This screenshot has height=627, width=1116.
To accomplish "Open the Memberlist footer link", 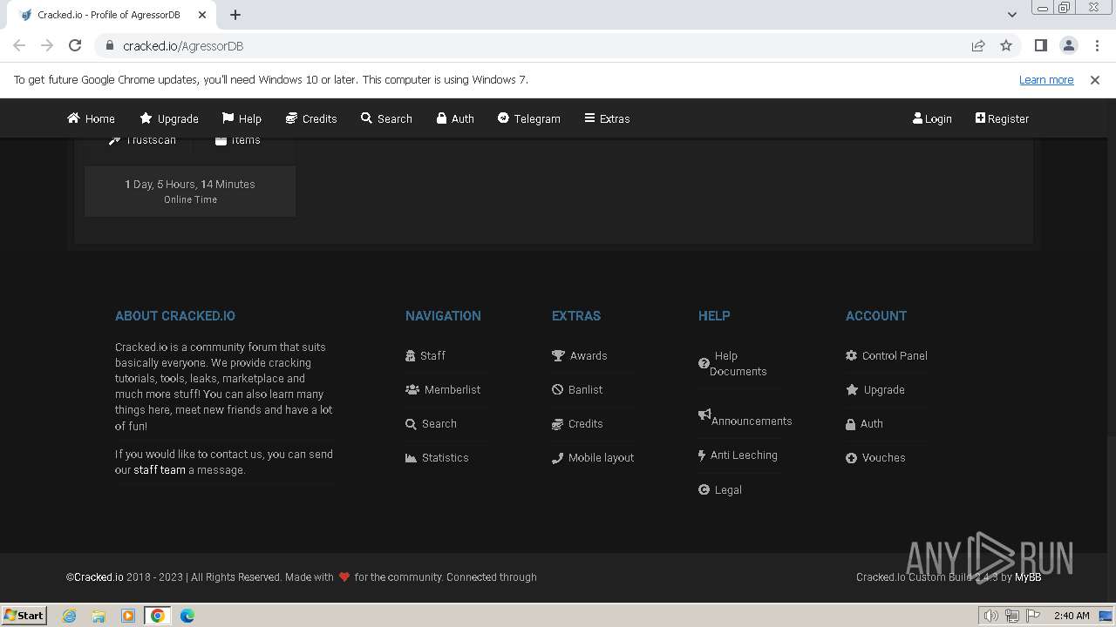I will point(443,389).
